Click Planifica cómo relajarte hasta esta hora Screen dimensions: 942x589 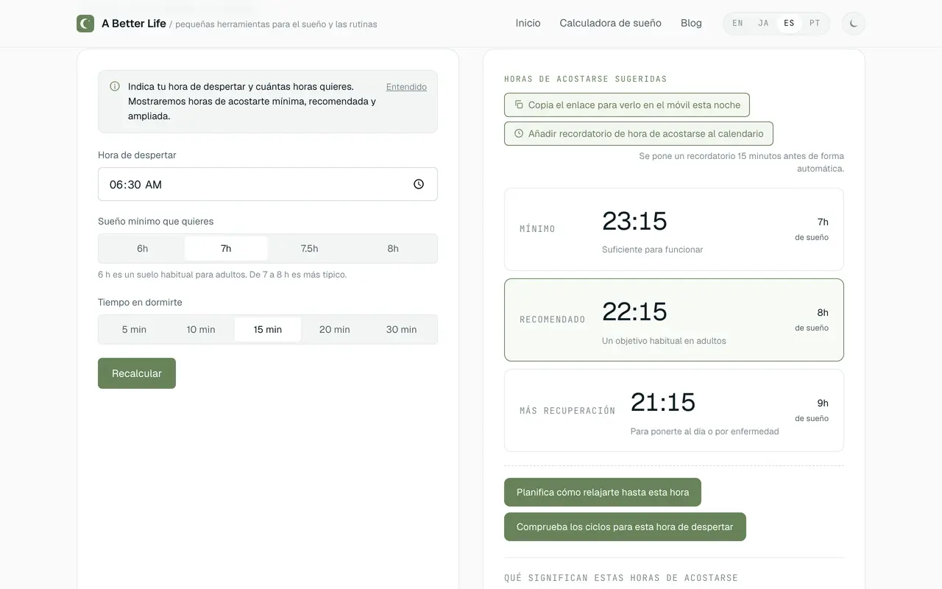point(603,493)
